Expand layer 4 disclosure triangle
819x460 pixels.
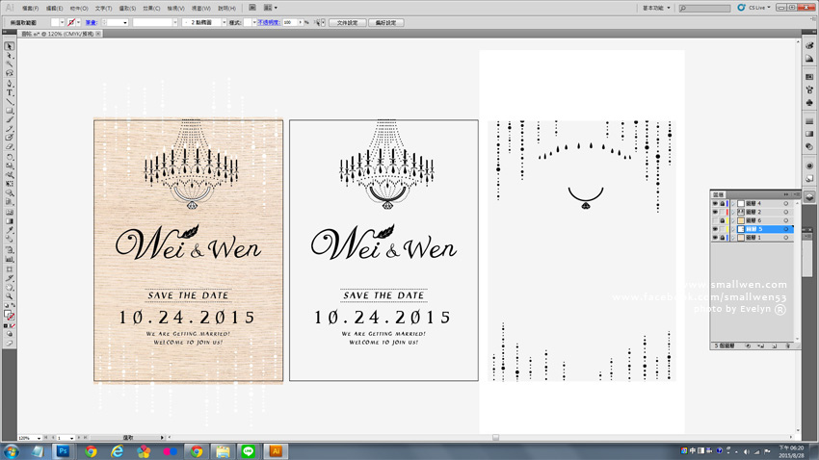pyautogui.click(x=733, y=203)
